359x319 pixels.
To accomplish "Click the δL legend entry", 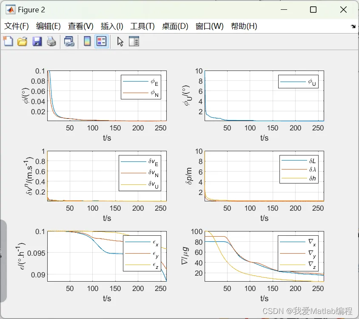I will [299, 161].
